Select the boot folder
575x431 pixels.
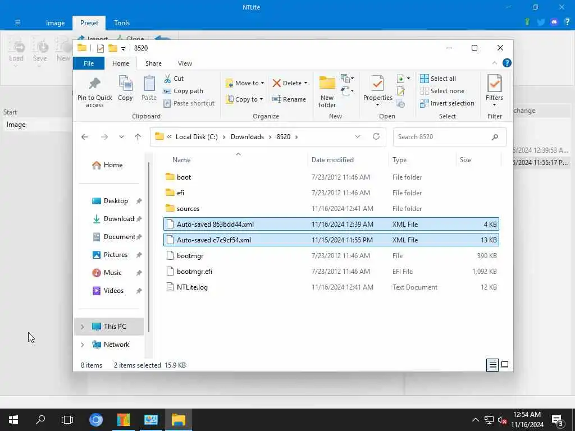[x=331, y=177]
